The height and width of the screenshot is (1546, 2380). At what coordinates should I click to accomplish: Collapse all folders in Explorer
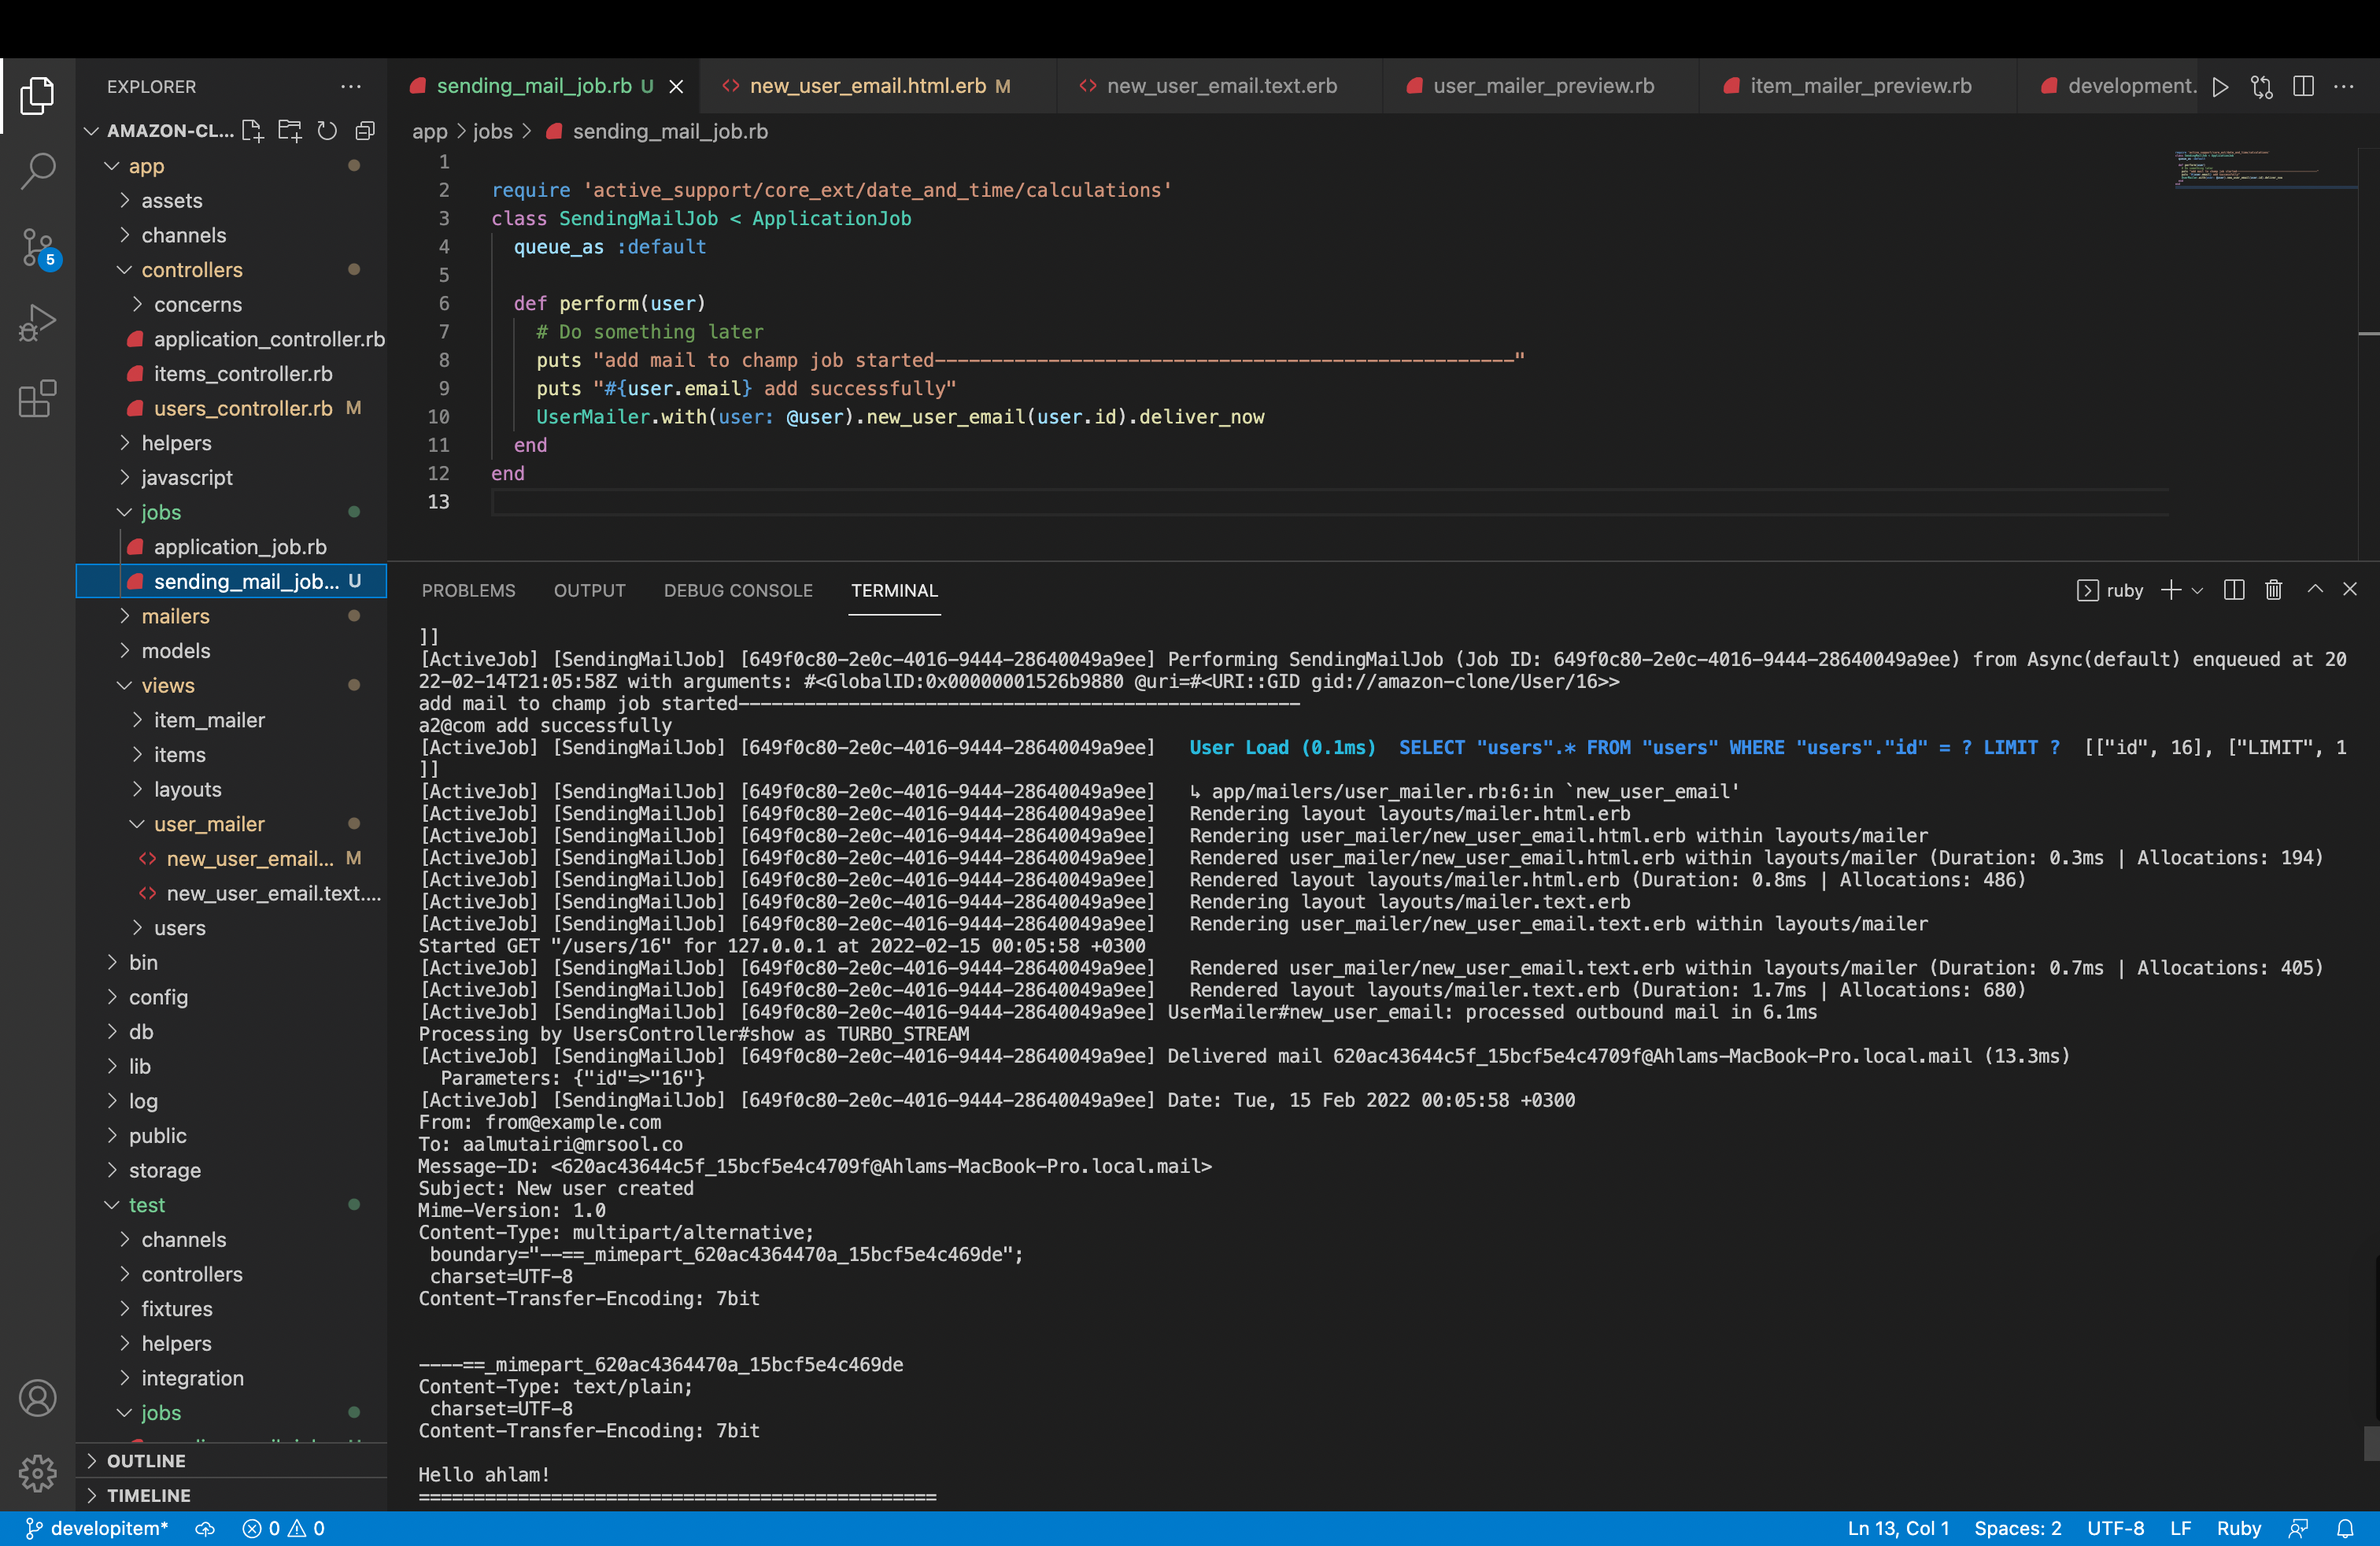pyautogui.click(x=365, y=131)
